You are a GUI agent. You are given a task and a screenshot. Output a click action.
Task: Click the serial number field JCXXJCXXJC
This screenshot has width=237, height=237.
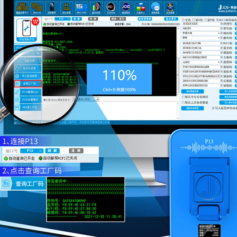click(200, 24)
